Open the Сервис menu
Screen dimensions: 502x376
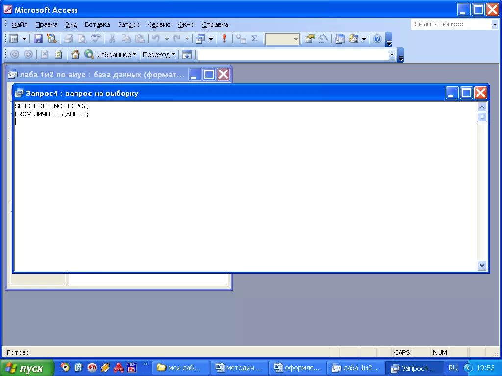pyautogui.click(x=159, y=24)
